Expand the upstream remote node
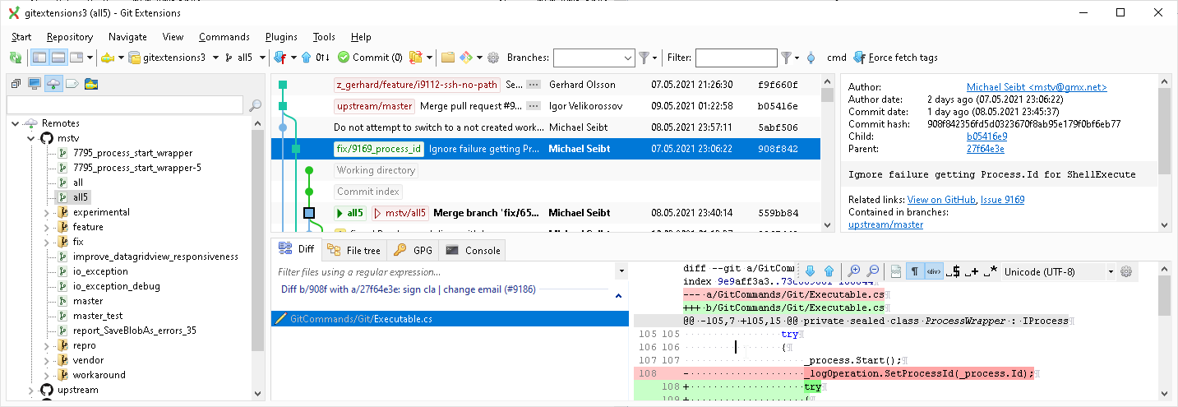Screen dimensions: 1178x407 31,390
